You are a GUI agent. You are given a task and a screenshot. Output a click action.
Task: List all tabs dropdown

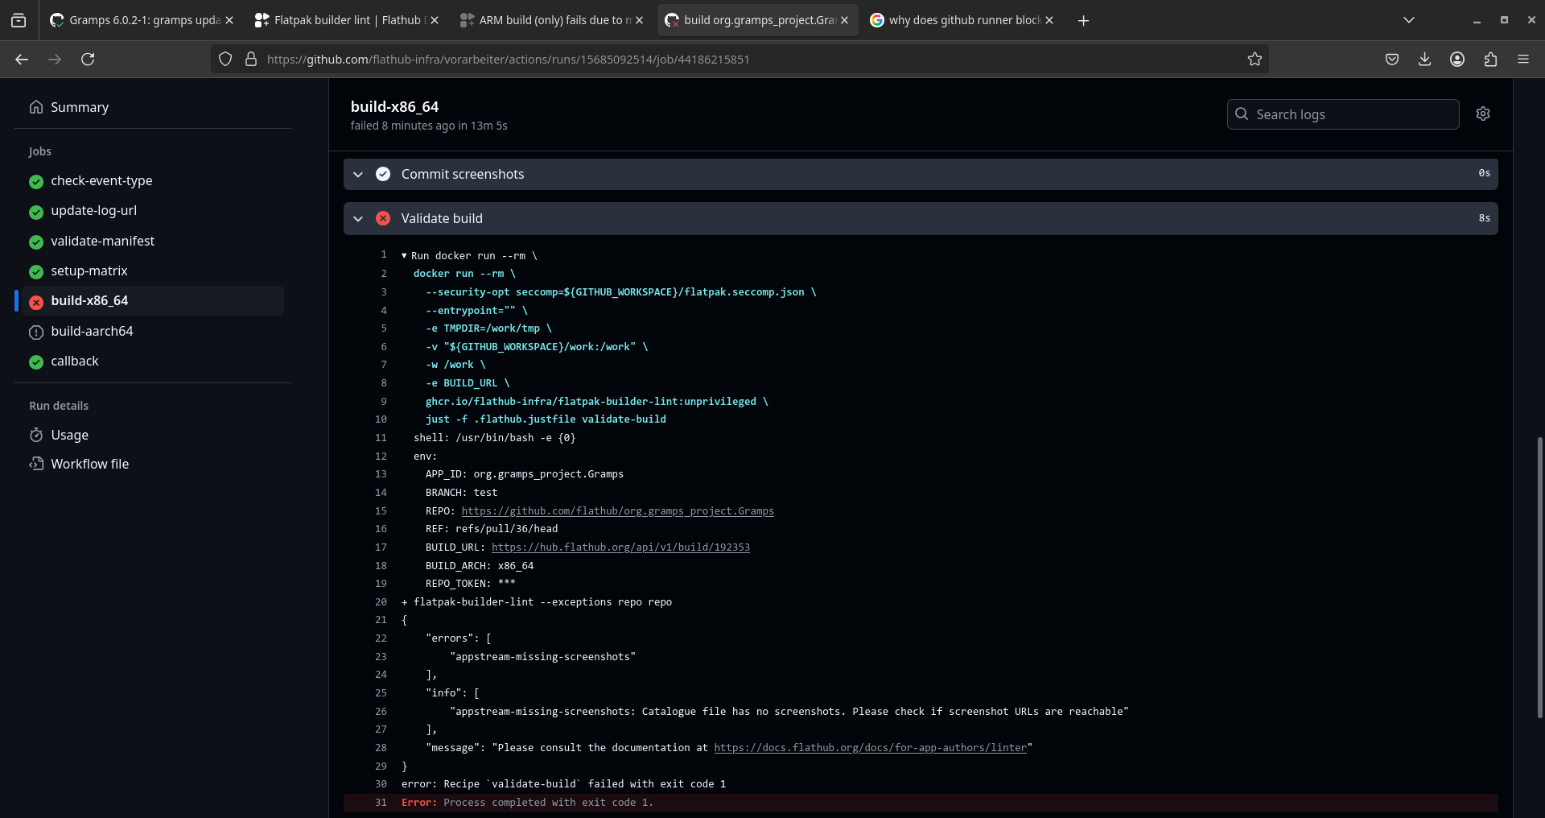(1408, 20)
